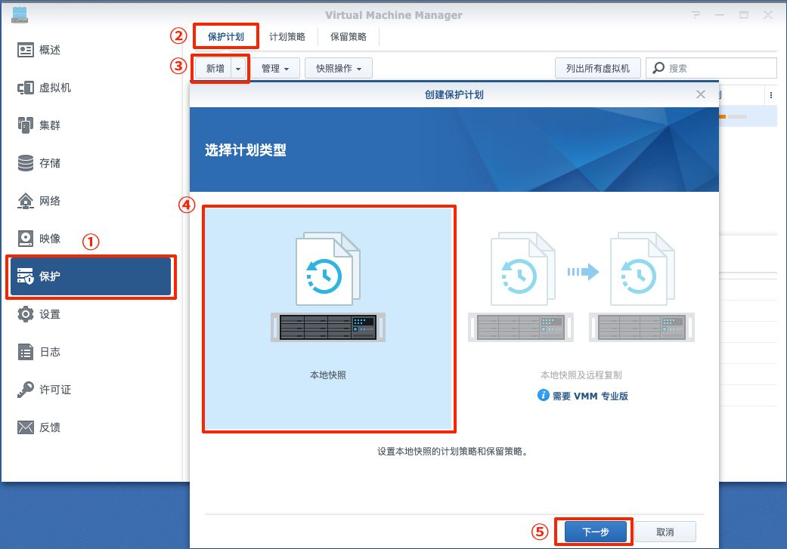Click the 虚拟机 virtual machine icon
Viewport: 787px width, 549px height.
click(x=26, y=88)
